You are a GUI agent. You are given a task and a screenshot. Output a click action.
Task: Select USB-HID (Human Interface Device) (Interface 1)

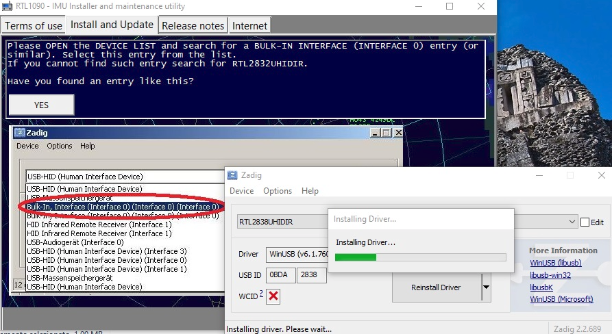pos(106,269)
